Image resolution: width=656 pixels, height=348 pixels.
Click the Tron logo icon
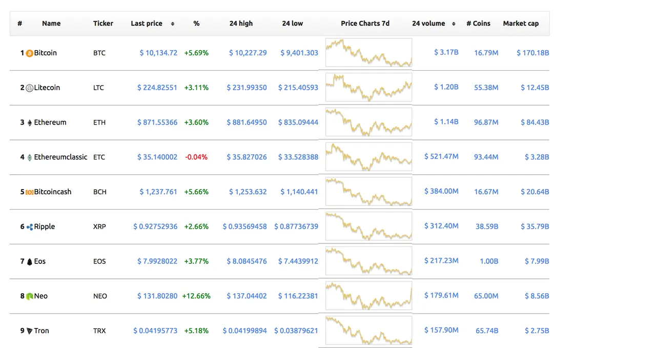click(29, 331)
